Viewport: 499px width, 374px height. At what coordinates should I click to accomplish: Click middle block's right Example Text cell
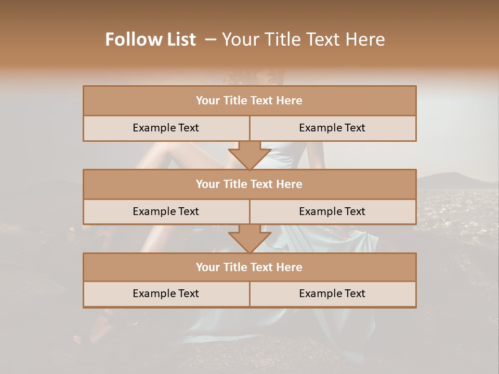click(x=332, y=211)
